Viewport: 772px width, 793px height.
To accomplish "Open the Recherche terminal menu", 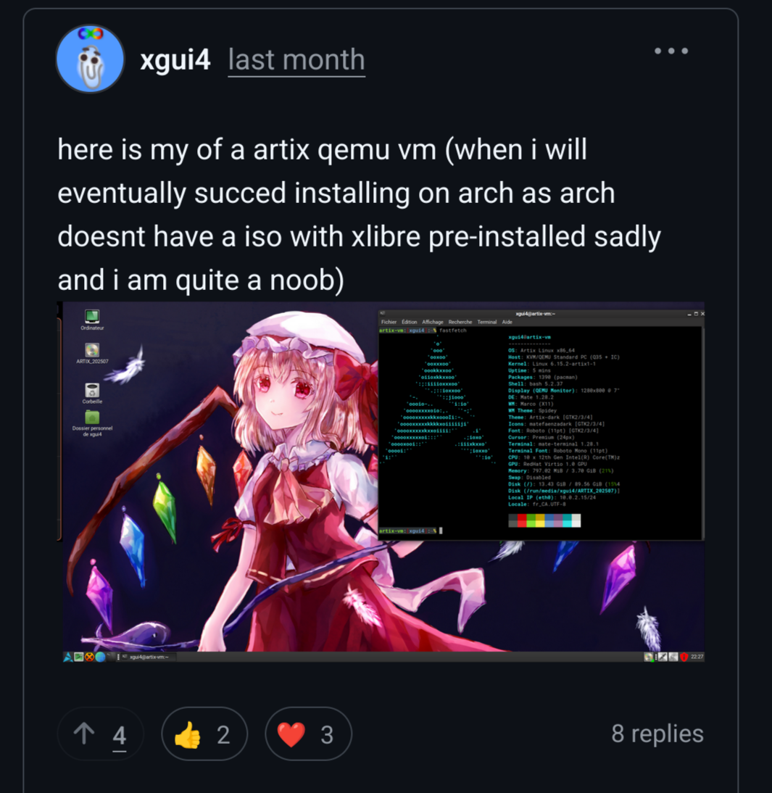I will pos(460,322).
